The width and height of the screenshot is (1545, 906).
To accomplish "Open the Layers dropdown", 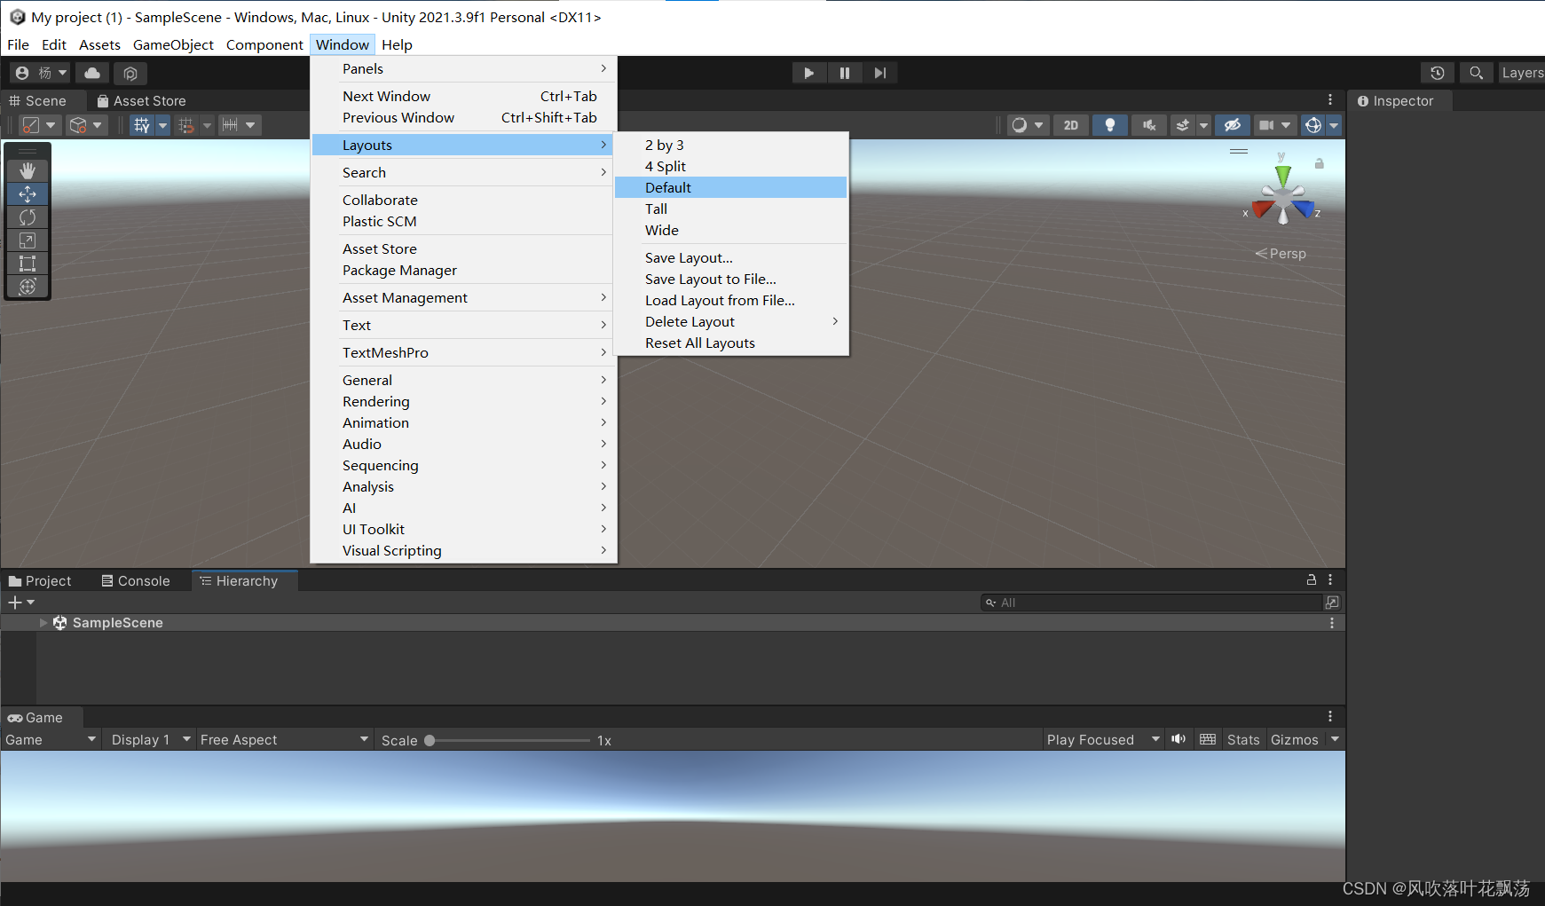I will coord(1521,73).
